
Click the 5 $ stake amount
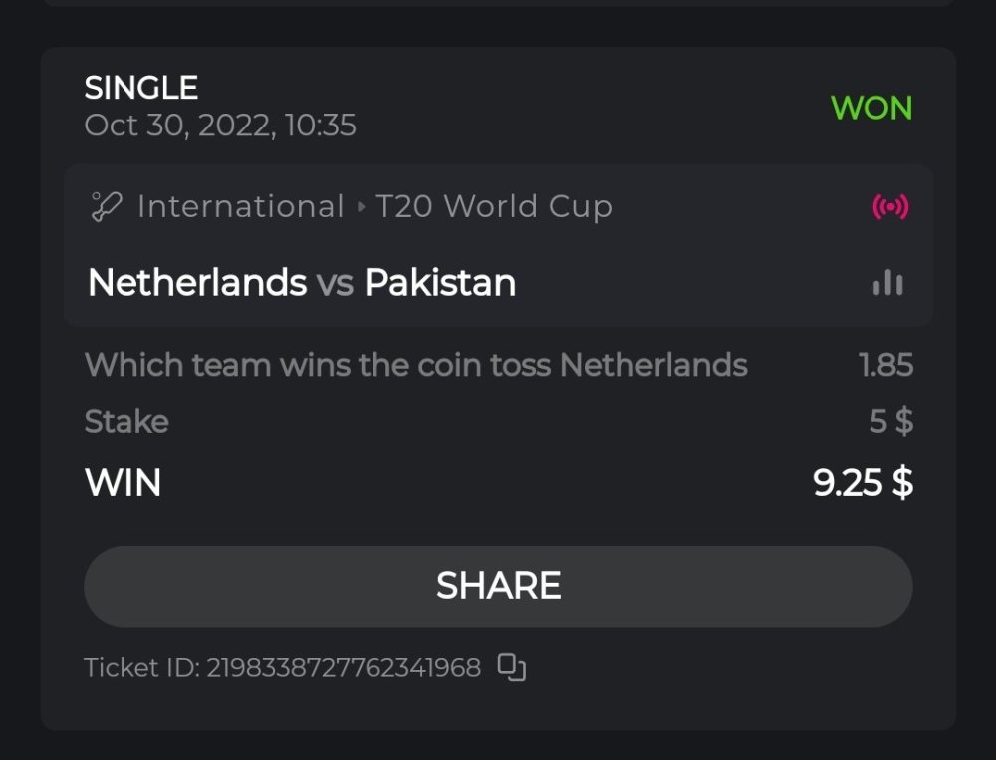tap(890, 421)
